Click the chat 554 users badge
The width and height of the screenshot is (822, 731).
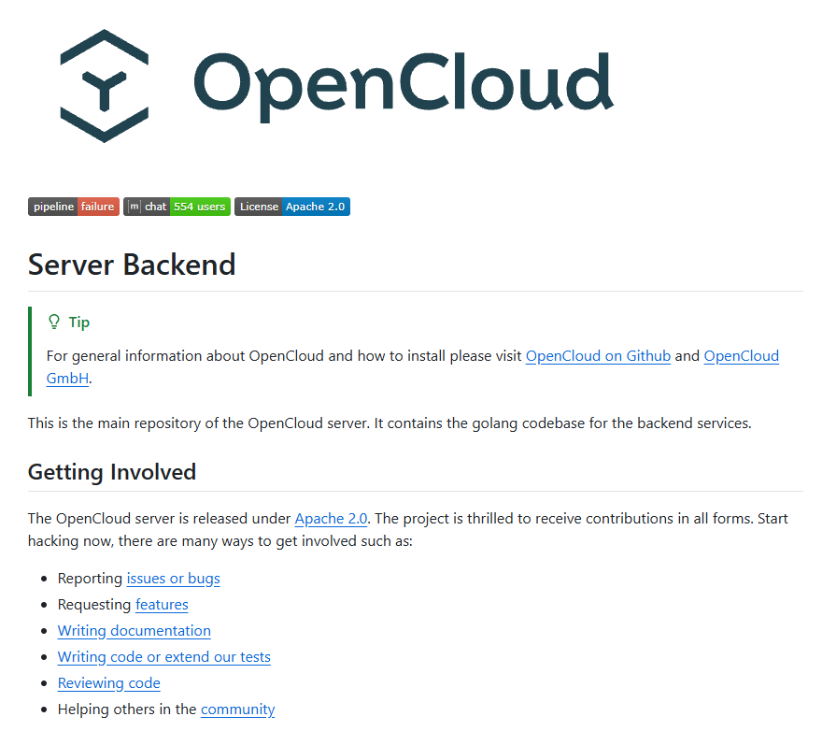pos(177,207)
